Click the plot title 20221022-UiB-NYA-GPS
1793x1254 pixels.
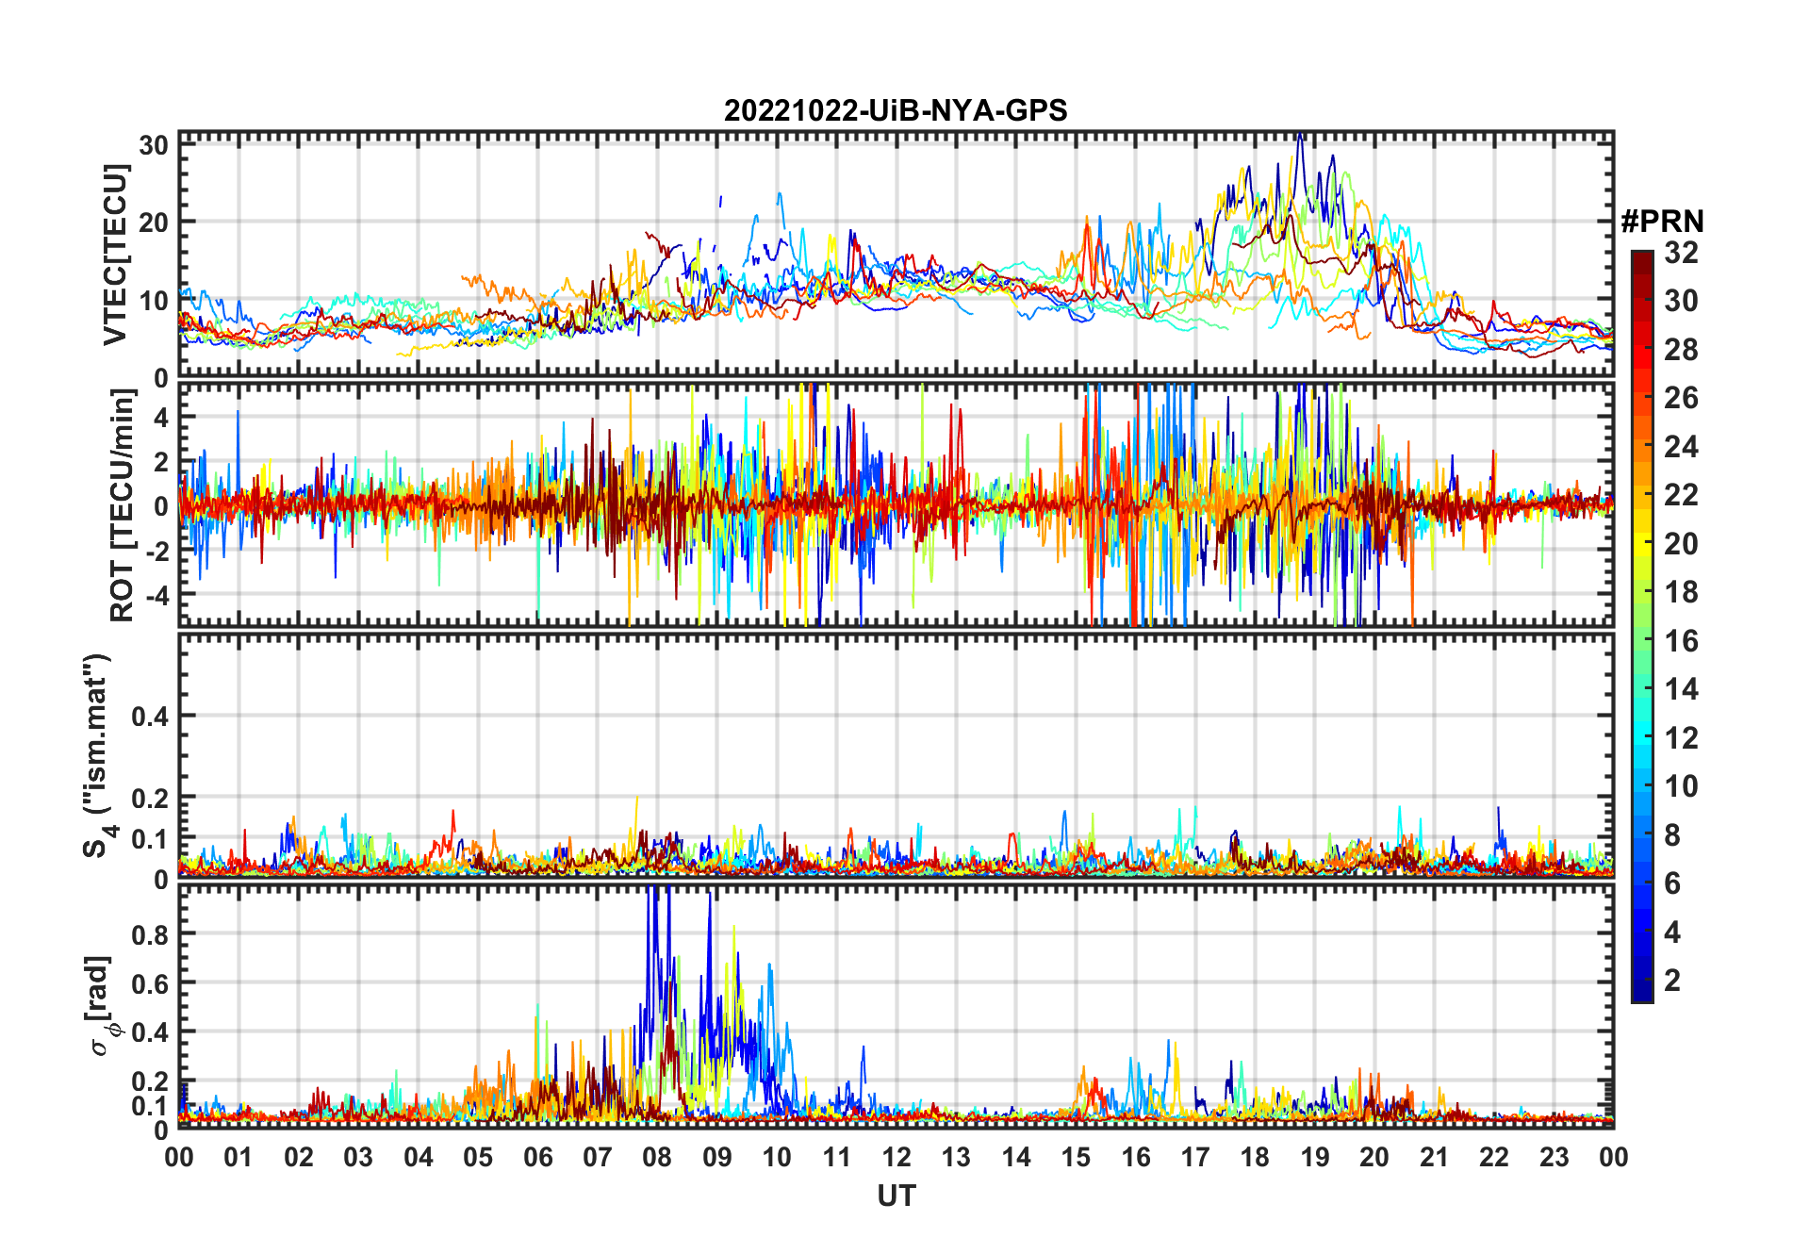click(x=896, y=111)
